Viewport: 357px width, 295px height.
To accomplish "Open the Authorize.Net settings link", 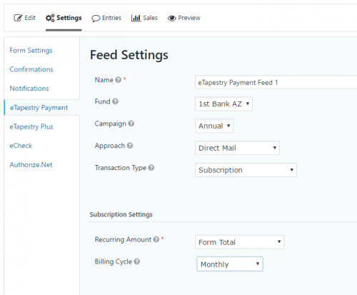I will click(31, 165).
